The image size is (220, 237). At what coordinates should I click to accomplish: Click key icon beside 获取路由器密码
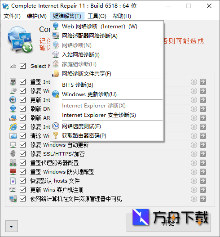point(56,135)
